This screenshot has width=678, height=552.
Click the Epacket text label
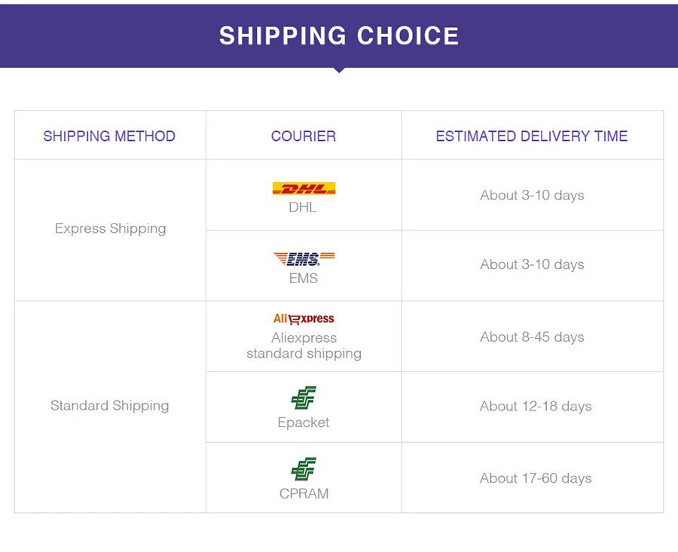(x=304, y=422)
